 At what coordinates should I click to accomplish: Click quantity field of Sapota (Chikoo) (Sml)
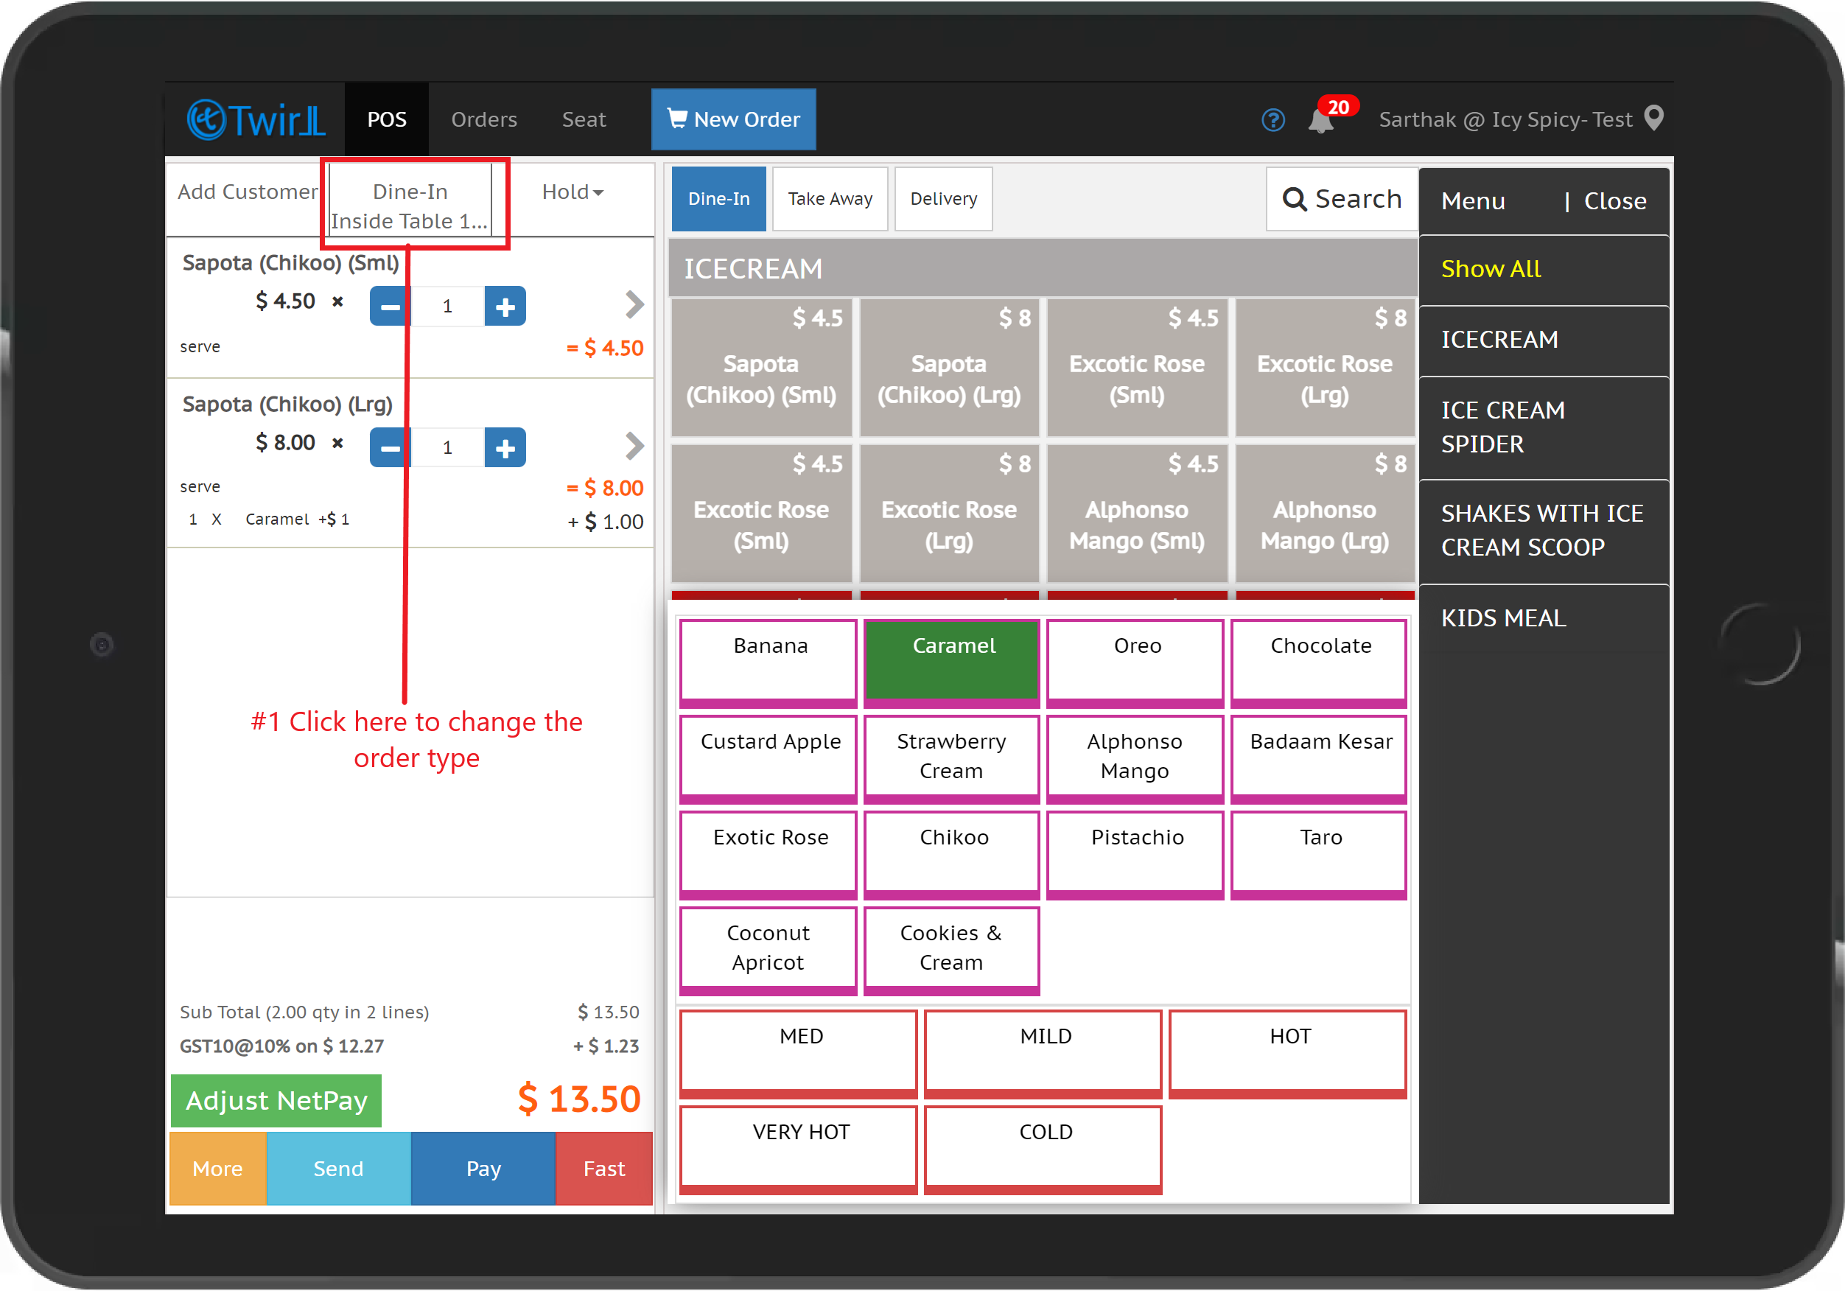click(447, 307)
